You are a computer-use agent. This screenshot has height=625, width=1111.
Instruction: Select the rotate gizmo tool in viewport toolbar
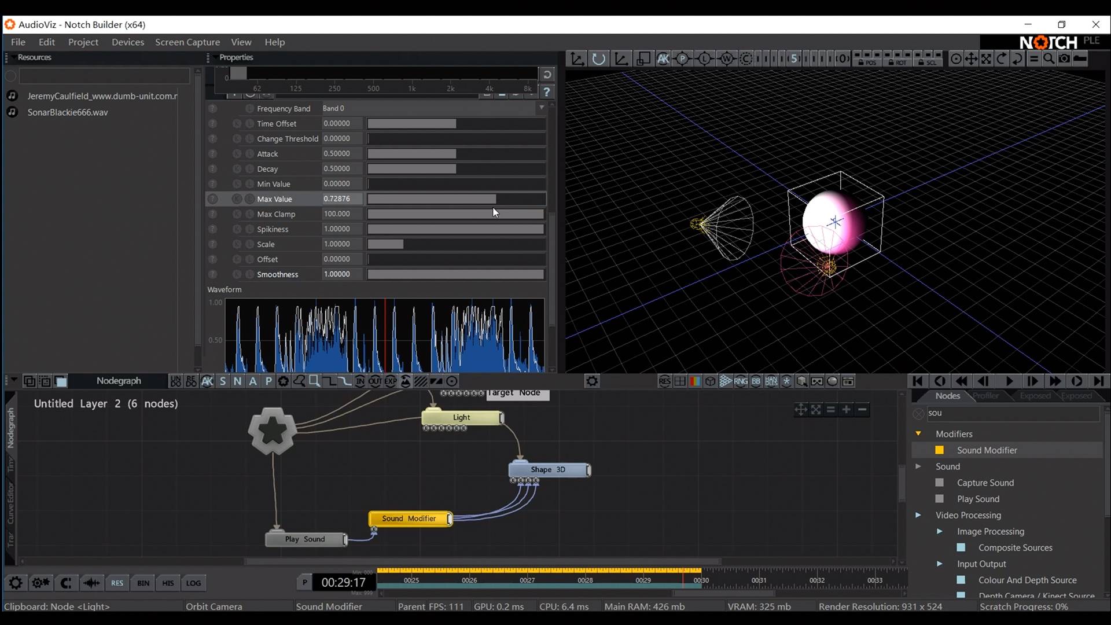click(599, 58)
